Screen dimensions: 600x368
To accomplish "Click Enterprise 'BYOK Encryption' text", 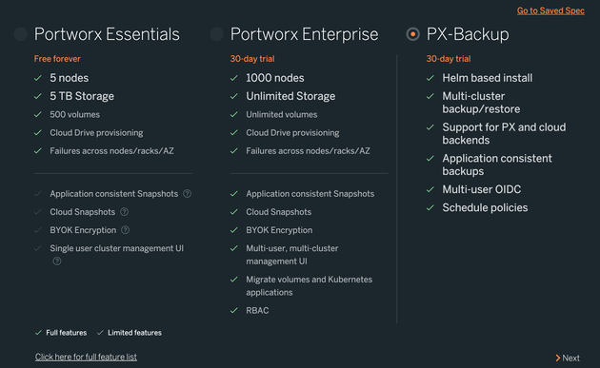I will click(x=279, y=230).
